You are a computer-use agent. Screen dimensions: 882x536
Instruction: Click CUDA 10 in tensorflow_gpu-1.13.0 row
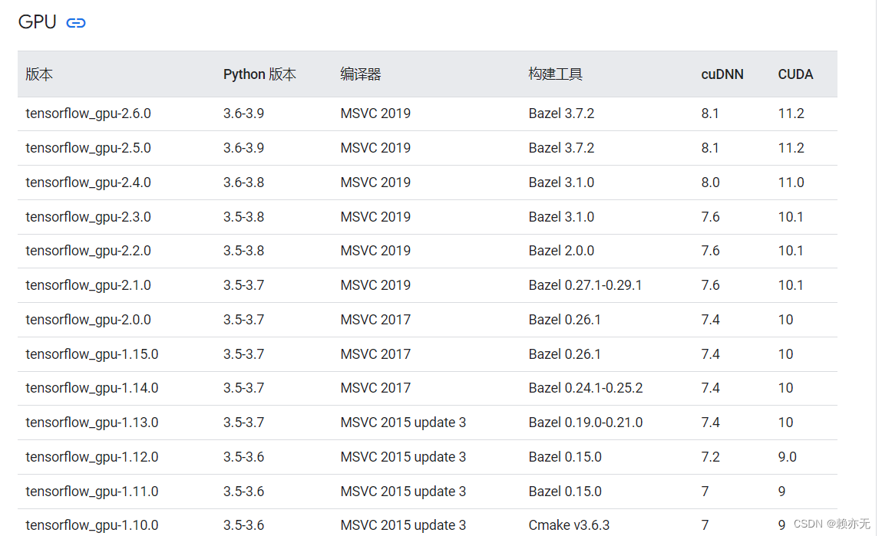point(785,423)
